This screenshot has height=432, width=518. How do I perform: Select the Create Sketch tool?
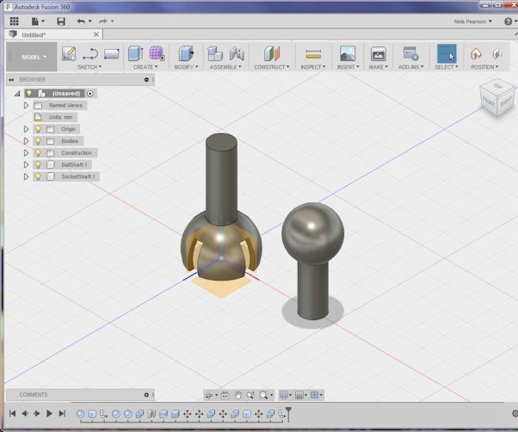[69, 53]
